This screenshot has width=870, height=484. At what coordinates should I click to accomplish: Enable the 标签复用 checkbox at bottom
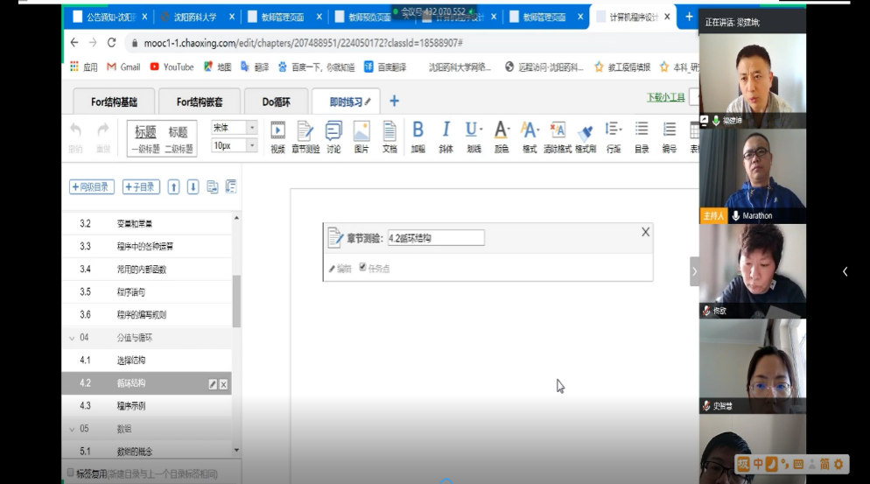[71, 473]
